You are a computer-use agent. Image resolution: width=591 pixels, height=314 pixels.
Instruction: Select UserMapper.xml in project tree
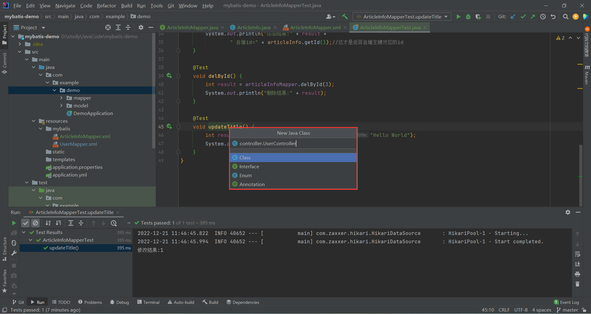point(78,144)
